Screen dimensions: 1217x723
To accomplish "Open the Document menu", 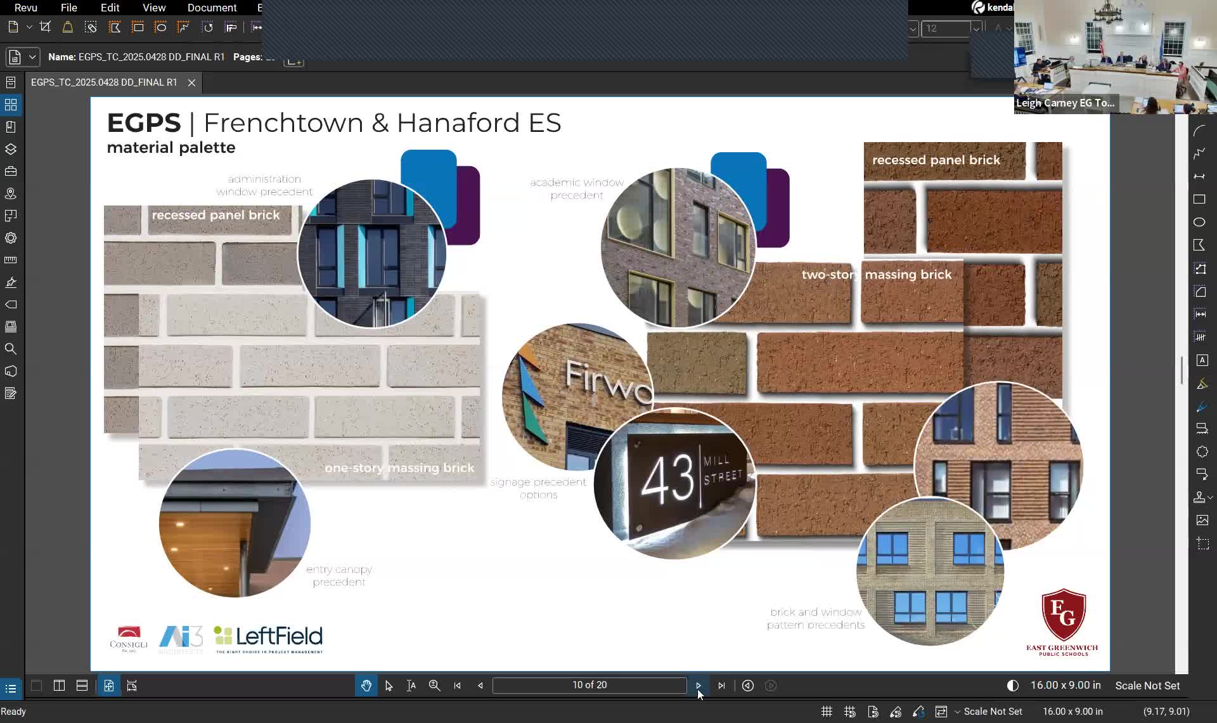I will 212,8.
